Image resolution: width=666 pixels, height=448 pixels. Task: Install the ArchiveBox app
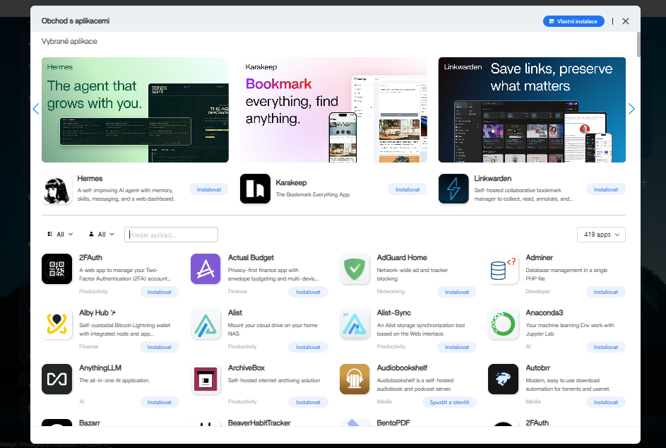point(308,402)
